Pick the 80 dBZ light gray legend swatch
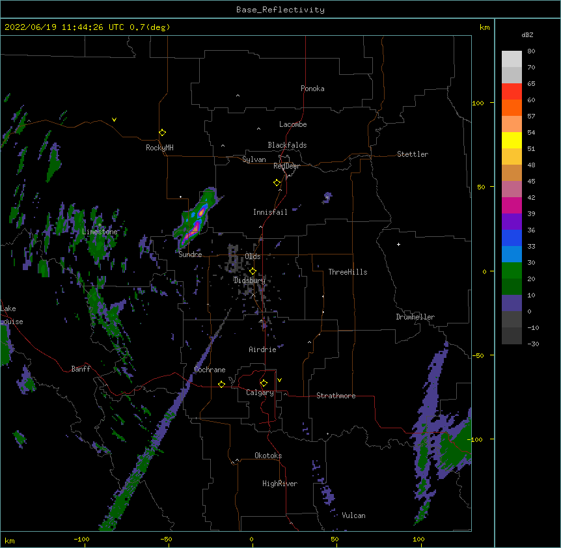 pos(512,59)
